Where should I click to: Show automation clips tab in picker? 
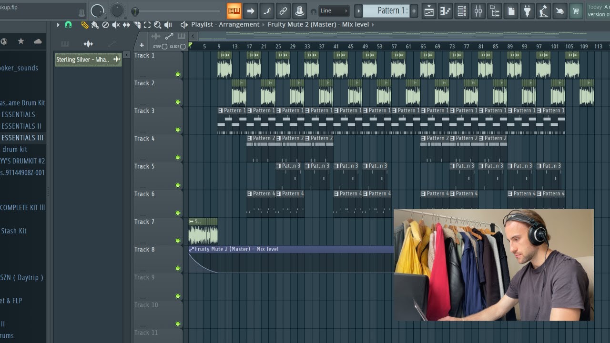112,44
